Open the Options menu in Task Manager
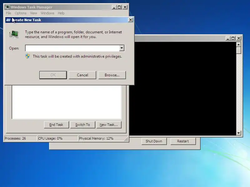 click(21, 13)
